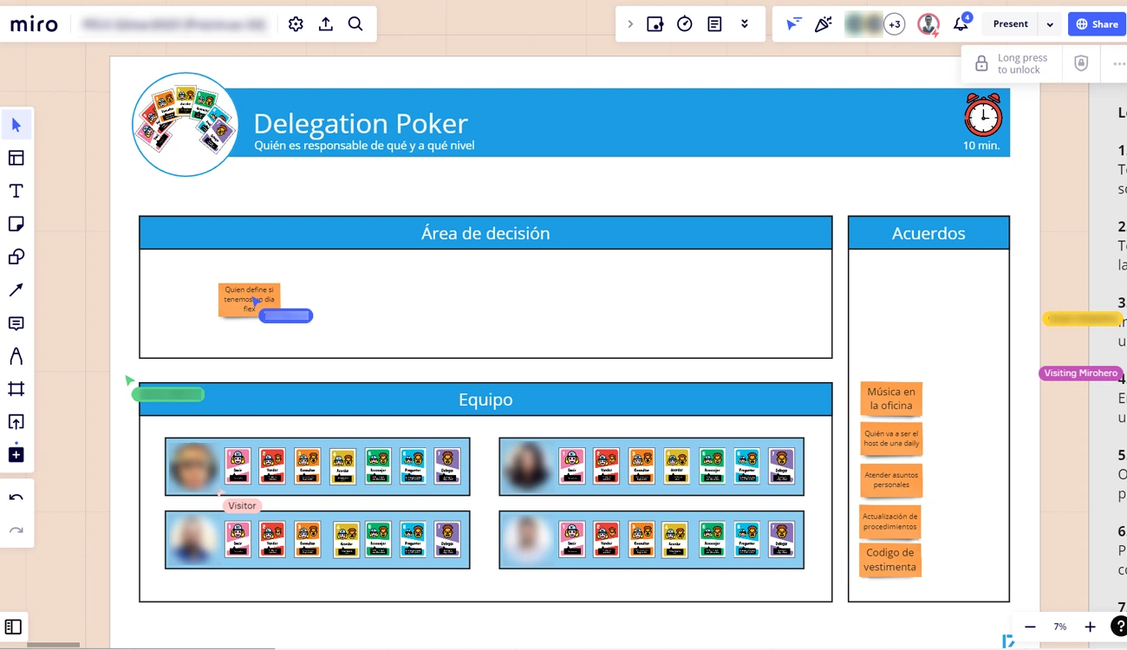Viewport: 1127px width, 650px height.
Task: Expand the Present dropdown arrow
Action: click(x=1050, y=23)
